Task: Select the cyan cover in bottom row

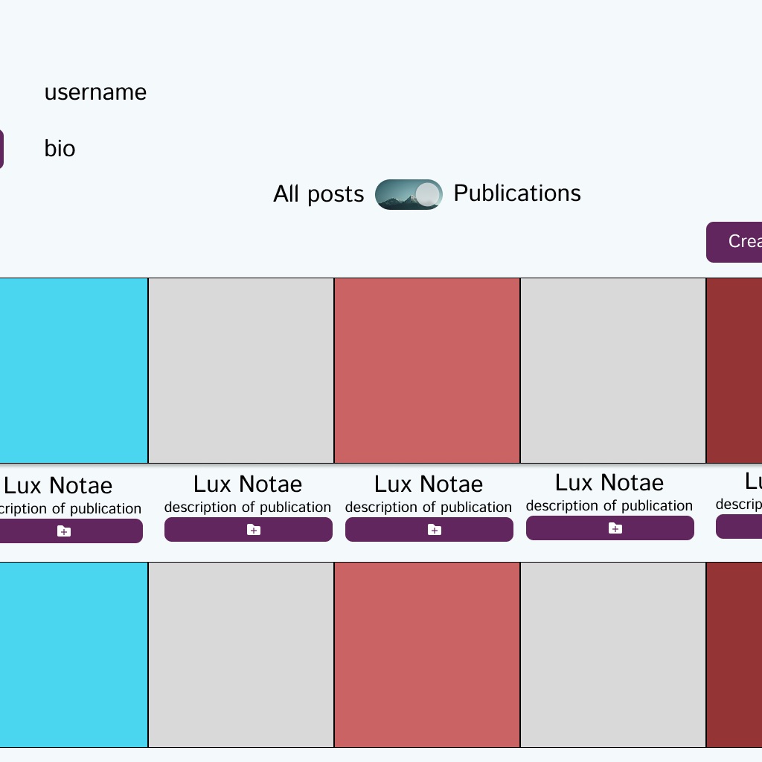Action: (x=73, y=655)
